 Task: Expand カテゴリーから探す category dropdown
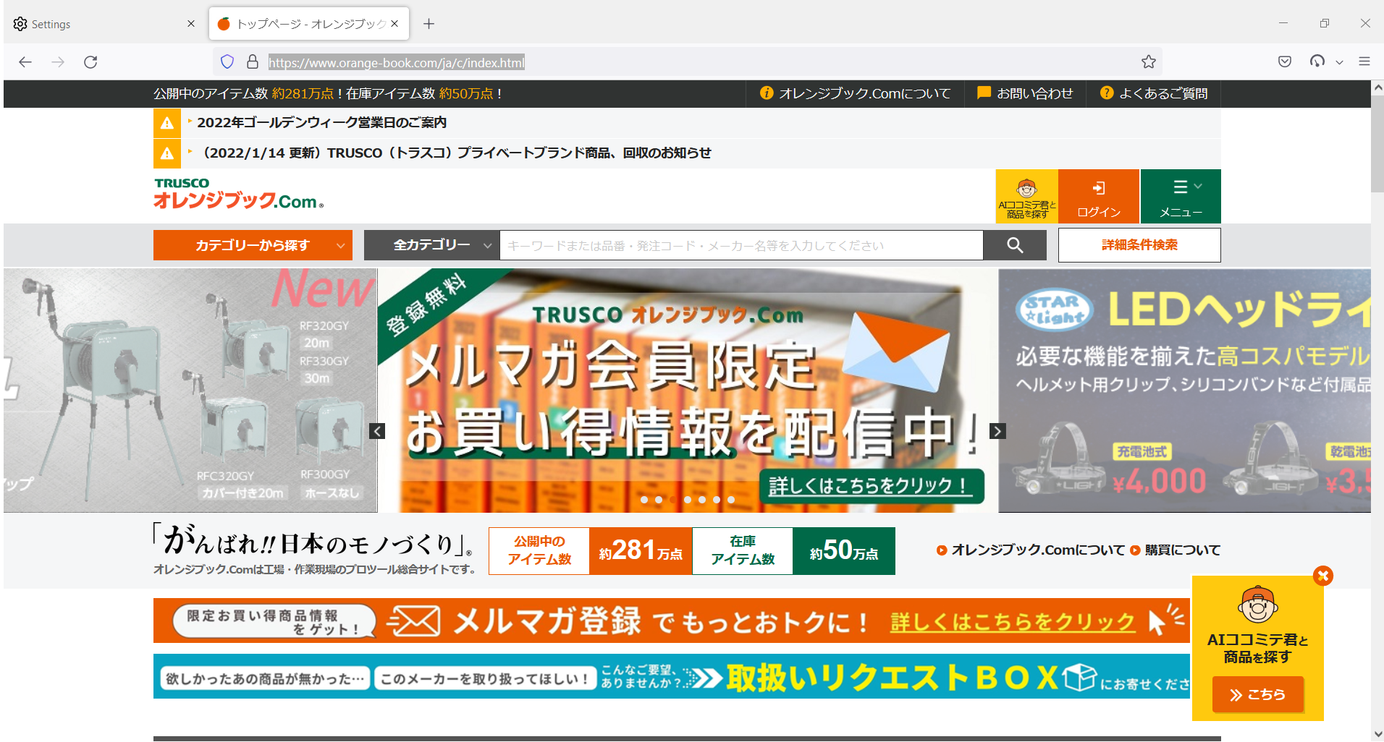coord(253,245)
